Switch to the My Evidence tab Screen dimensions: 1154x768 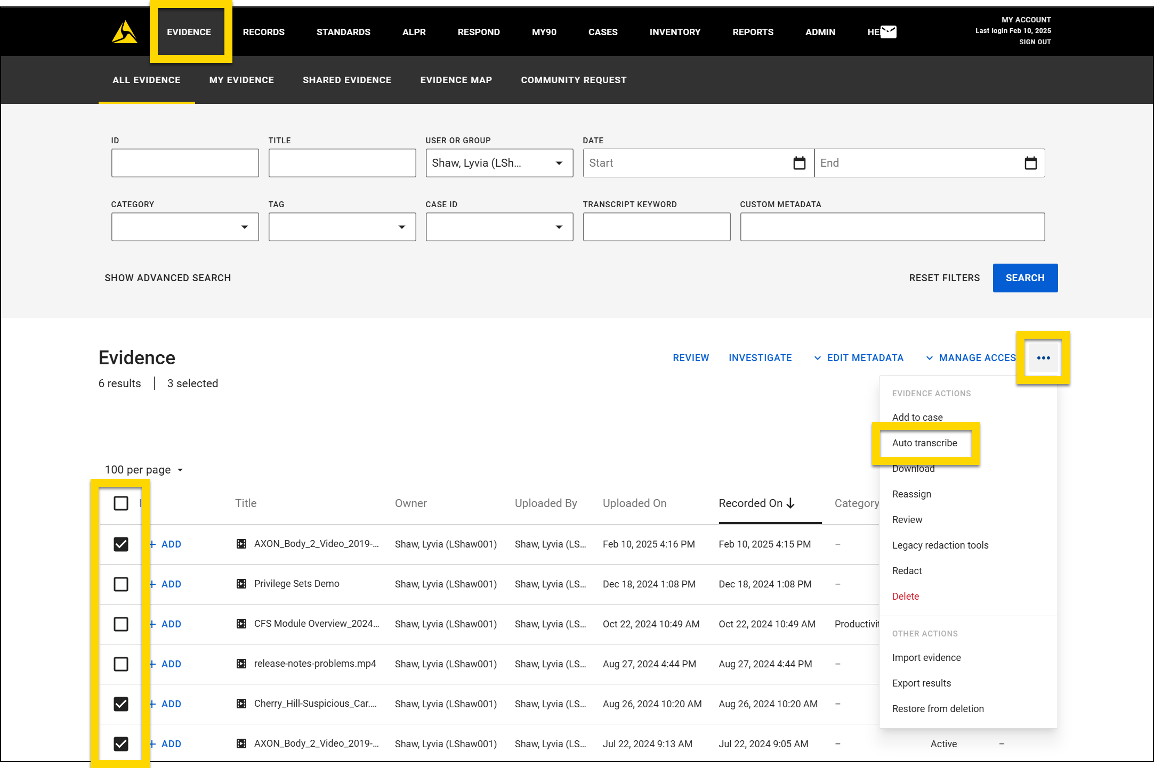241,80
